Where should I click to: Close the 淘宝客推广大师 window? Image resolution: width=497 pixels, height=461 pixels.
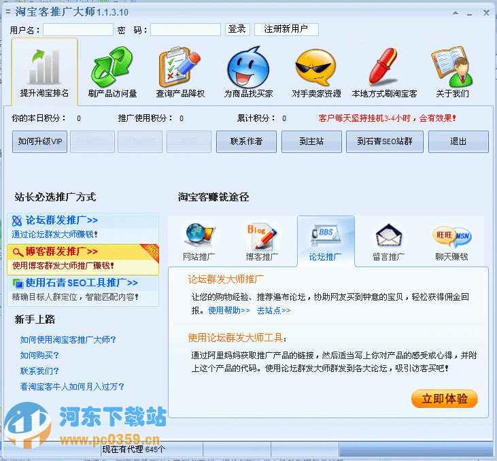486,13
